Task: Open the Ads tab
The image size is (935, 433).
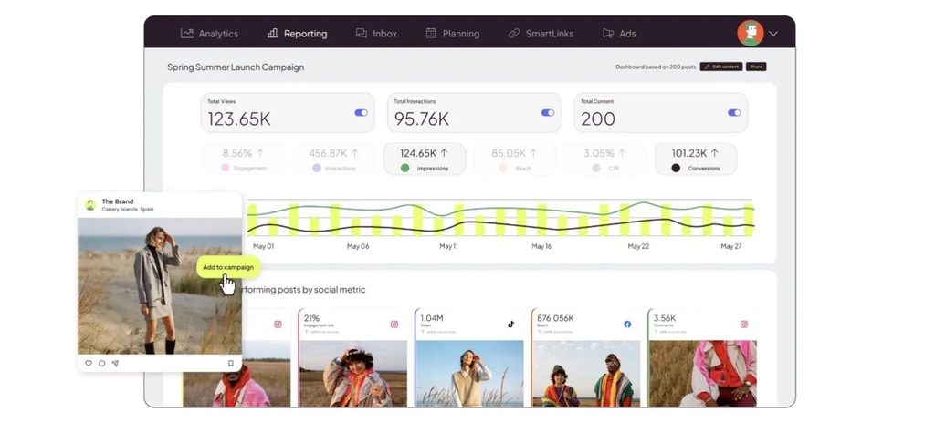Action: [x=619, y=34]
